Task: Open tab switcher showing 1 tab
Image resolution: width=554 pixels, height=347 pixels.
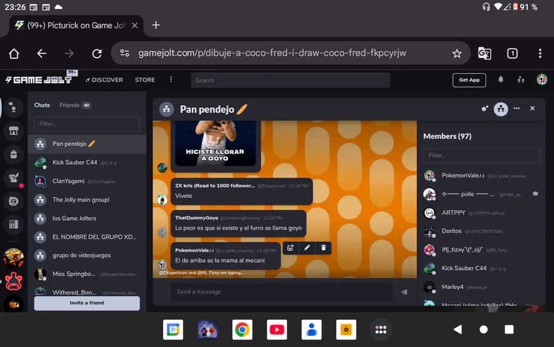Action: coord(512,54)
